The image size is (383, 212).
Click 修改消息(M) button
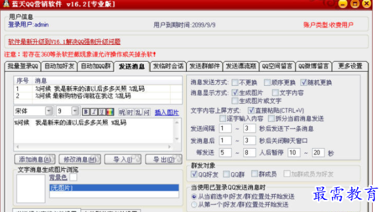click(x=80, y=160)
